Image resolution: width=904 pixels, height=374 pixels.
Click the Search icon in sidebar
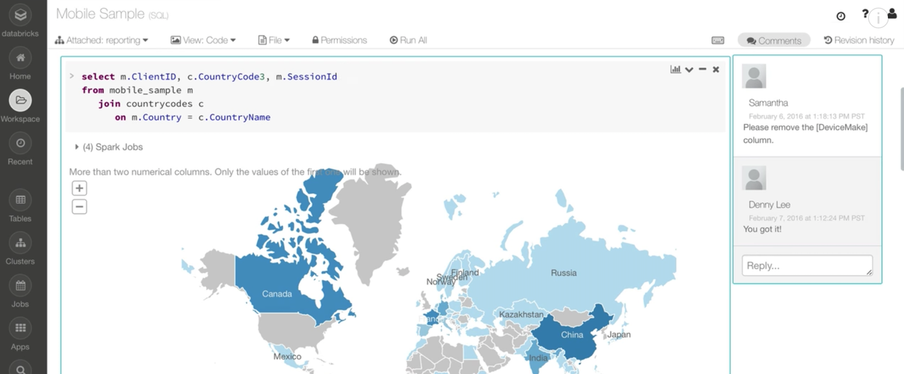coord(20,368)
